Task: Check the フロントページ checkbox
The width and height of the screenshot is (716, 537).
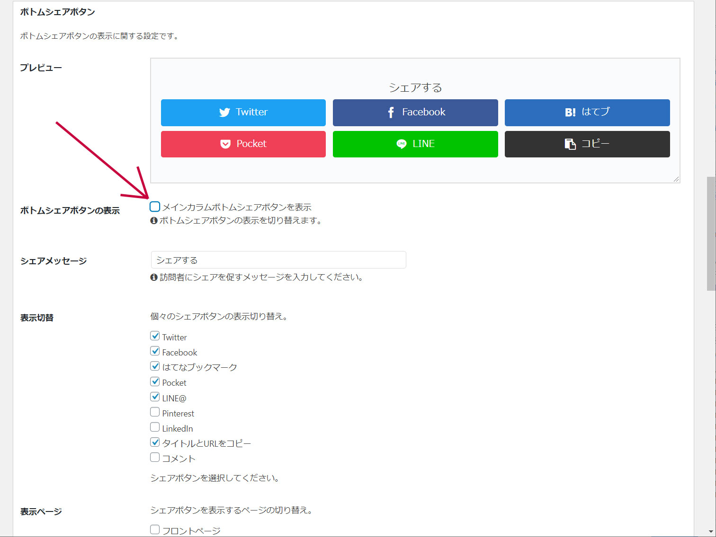Action: pos(155,530)
